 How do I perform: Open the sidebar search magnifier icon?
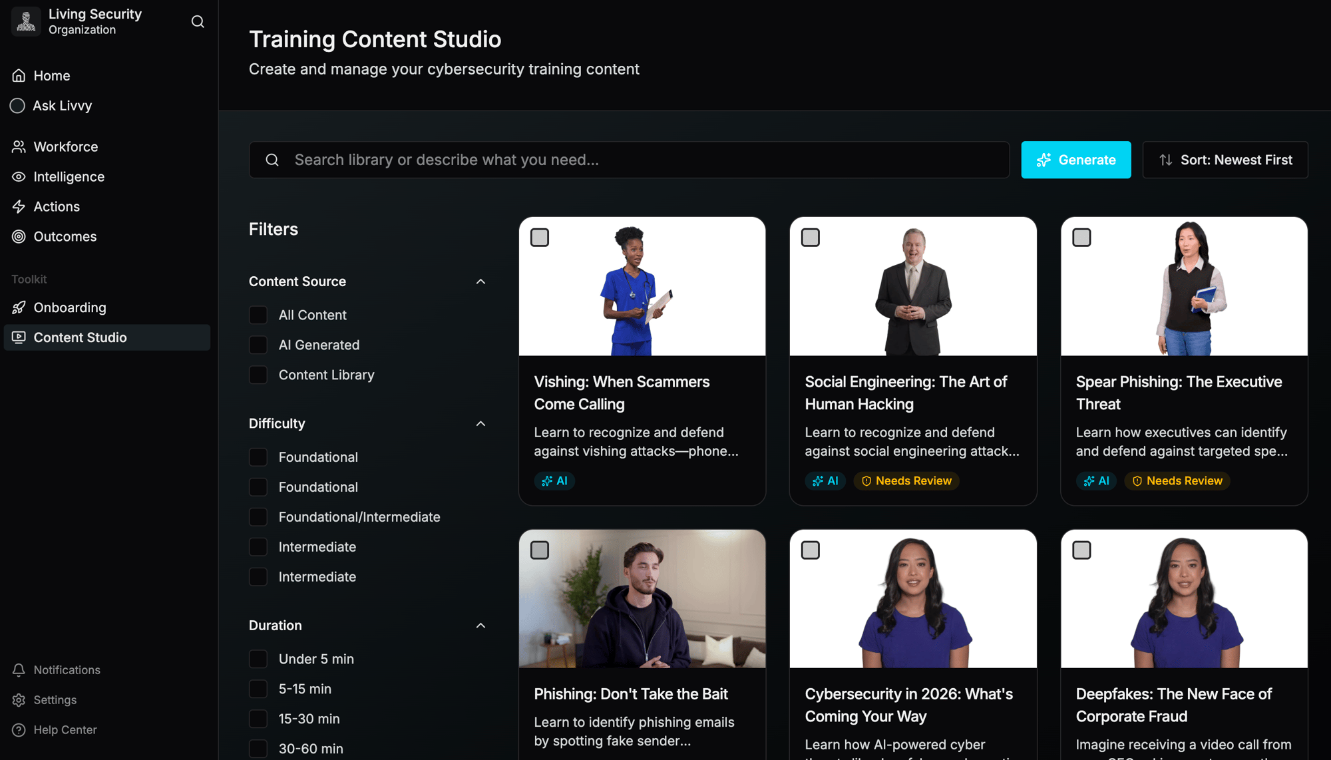[198, 21]
